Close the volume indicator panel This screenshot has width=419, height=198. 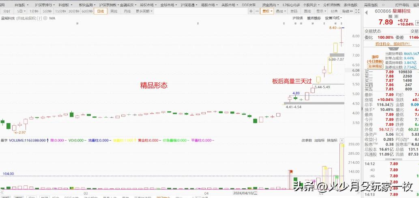[x=342, y=141]
